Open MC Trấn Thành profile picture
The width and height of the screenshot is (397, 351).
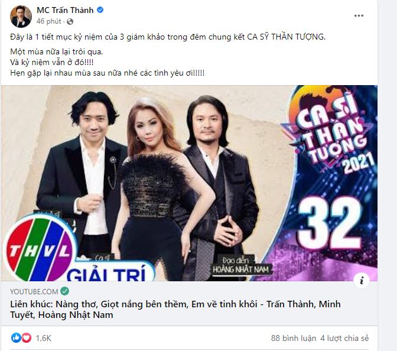21,17
